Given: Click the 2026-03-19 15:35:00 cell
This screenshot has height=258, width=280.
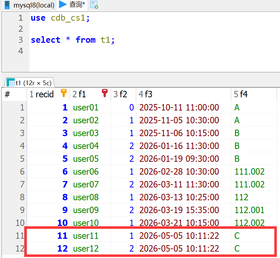Looking at the screenshot, I should tap(184, 210).
